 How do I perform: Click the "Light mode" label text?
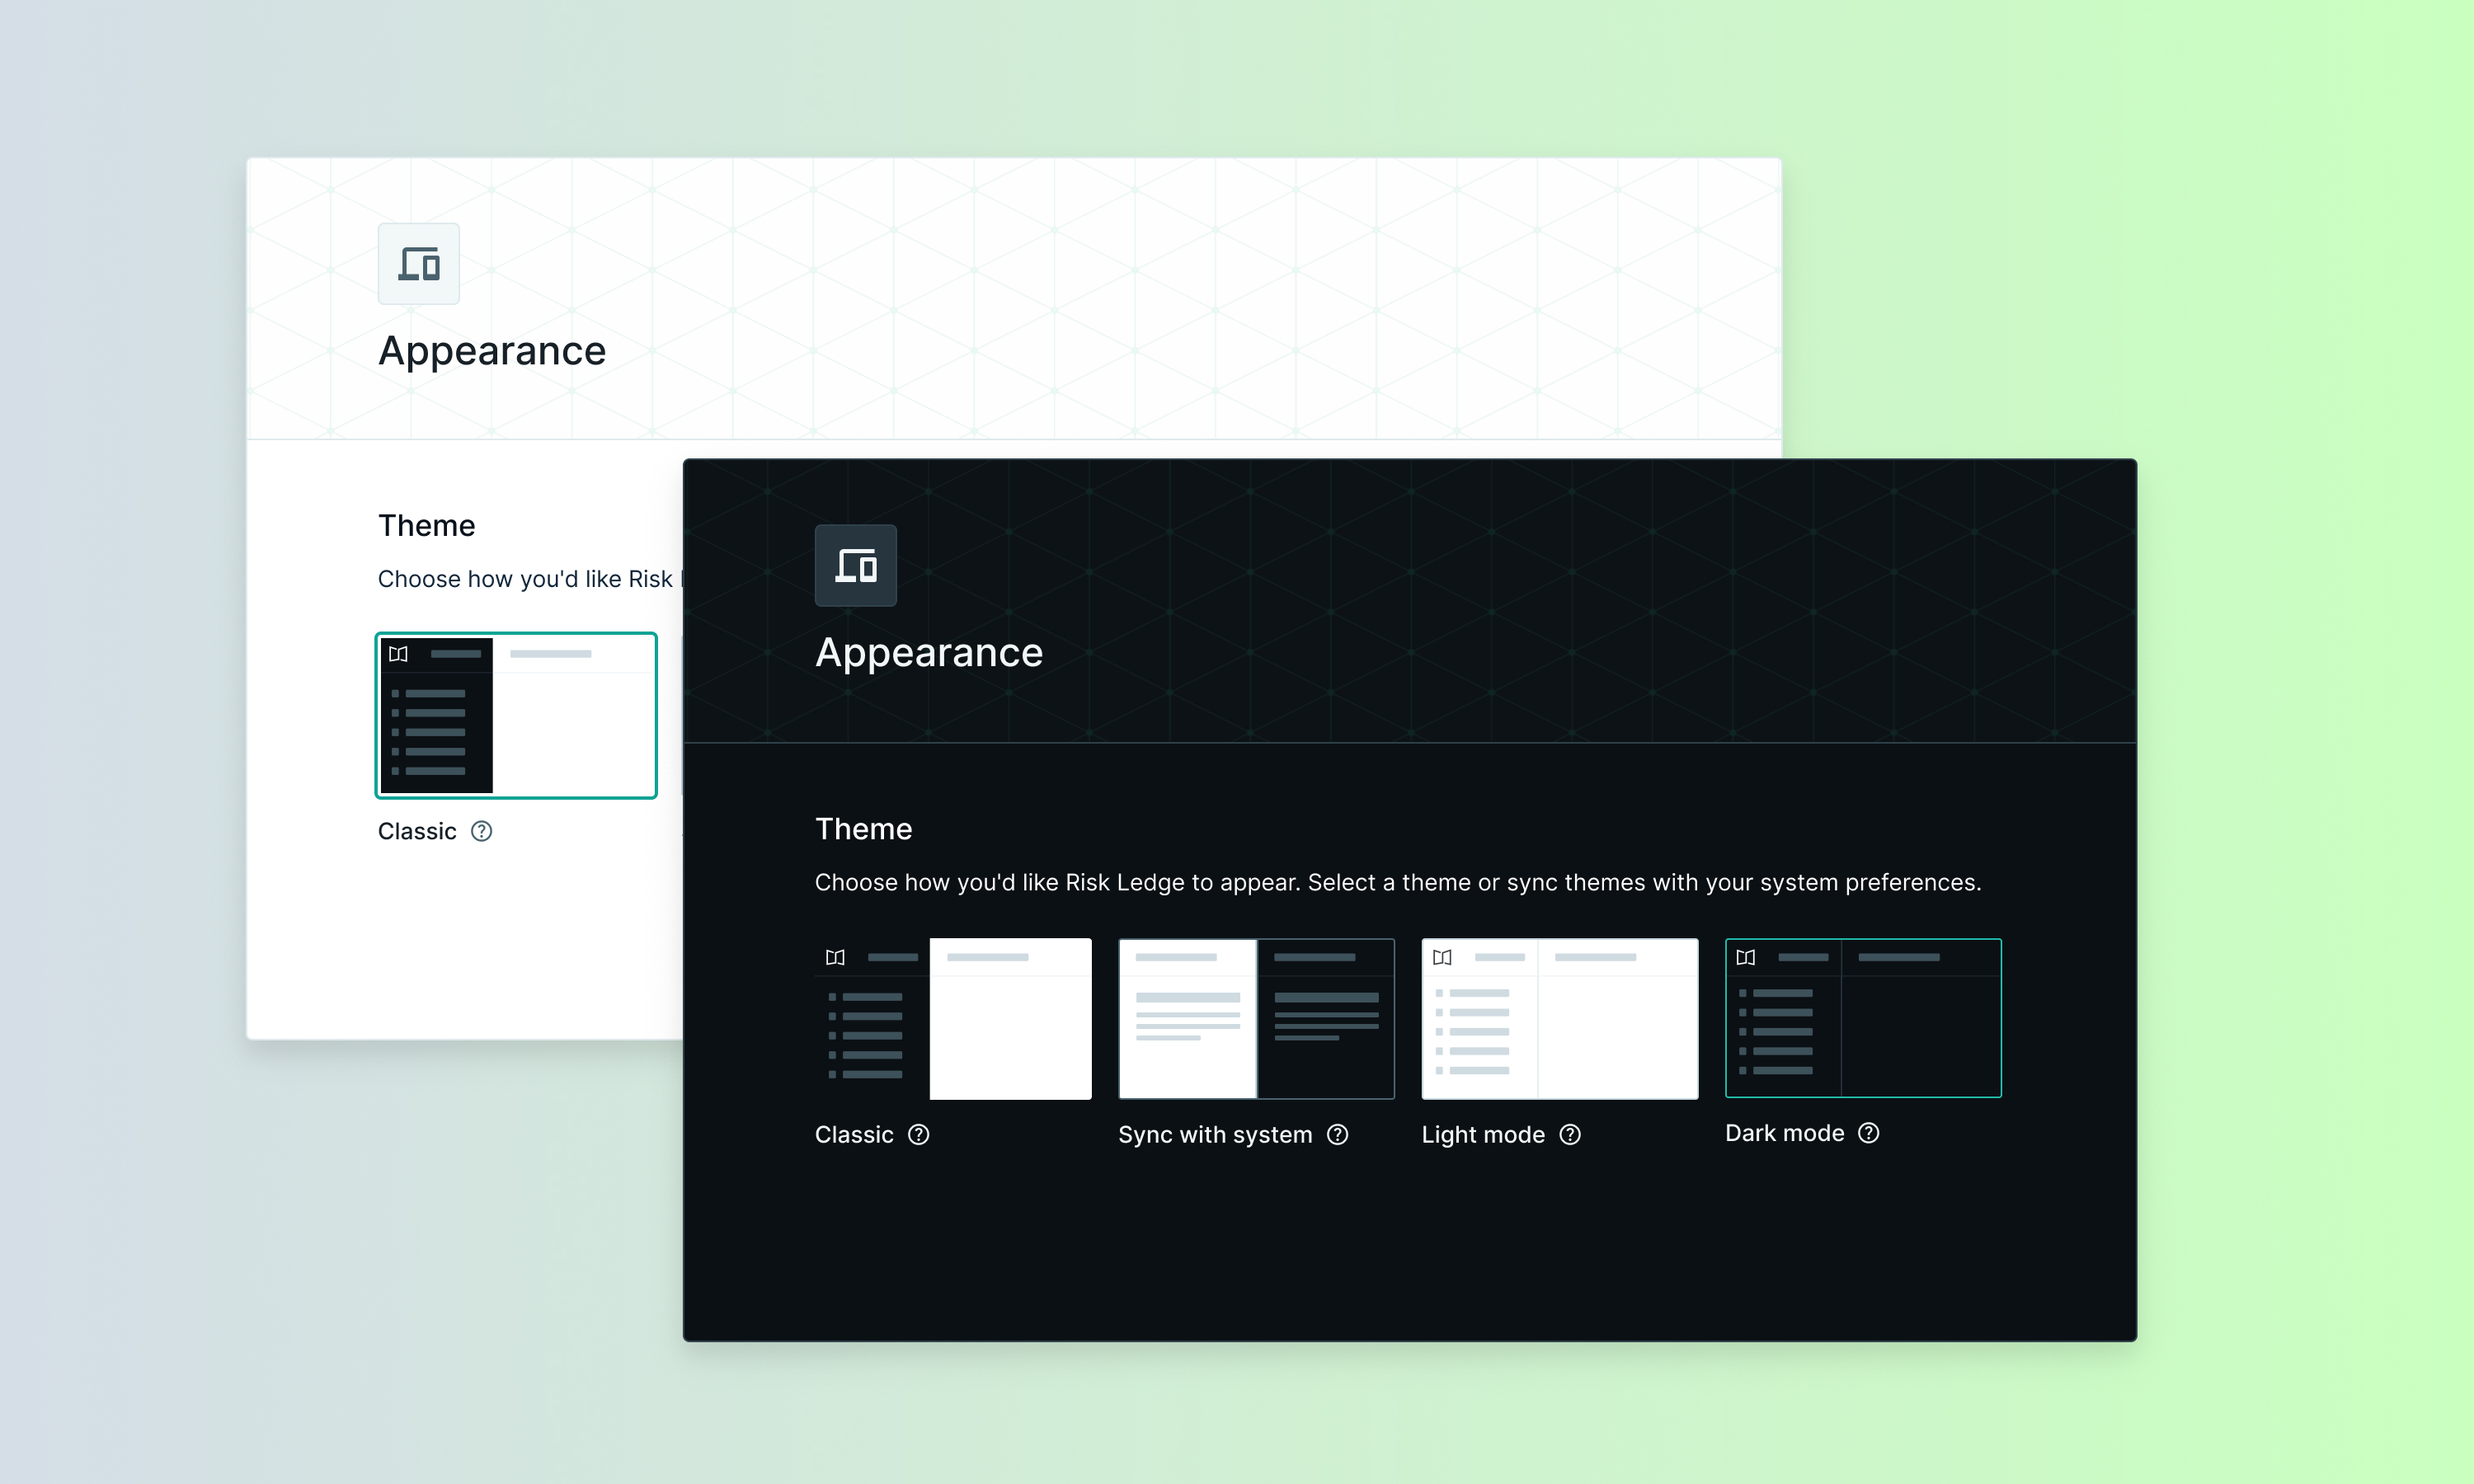(x=1482, y=1134)
